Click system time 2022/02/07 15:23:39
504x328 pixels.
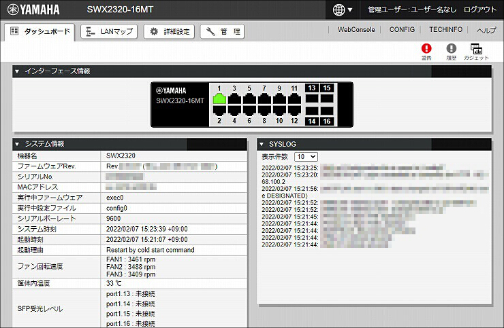coord(147,229)
